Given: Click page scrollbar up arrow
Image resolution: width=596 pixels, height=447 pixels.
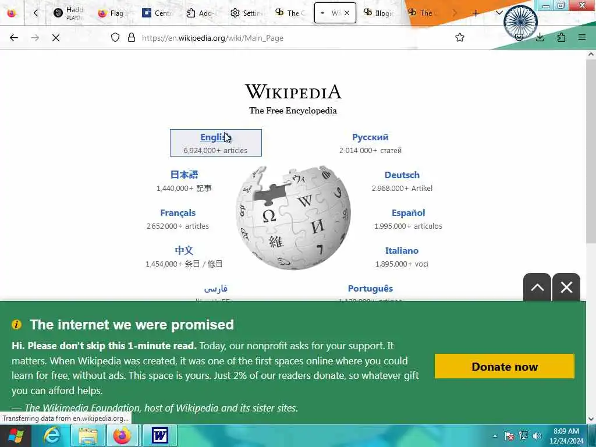Looking at the screenshot, I should point(591,54).
